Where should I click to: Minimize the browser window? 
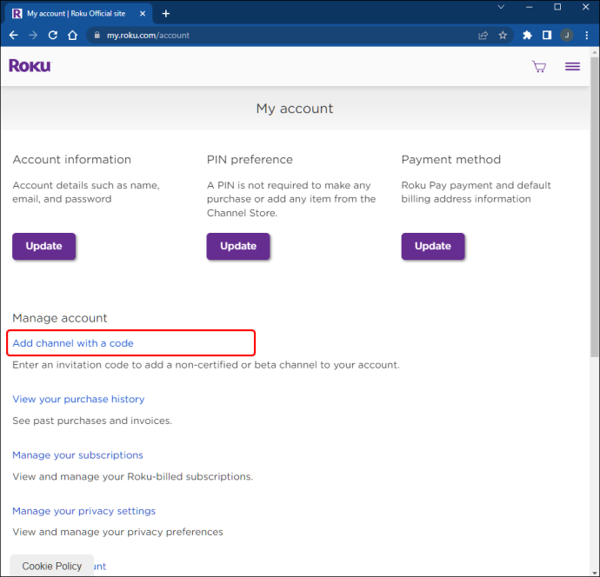point(530,7)
